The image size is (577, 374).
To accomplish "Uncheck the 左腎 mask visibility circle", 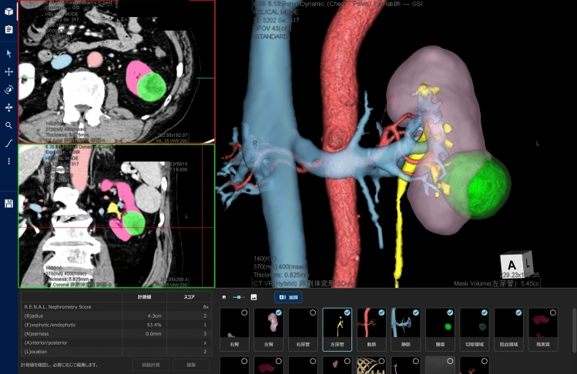I will point(279,312).
